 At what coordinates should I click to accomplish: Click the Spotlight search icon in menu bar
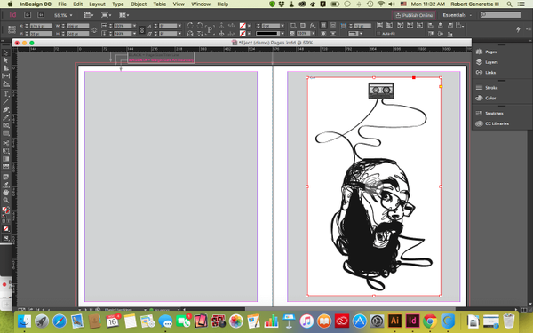coord(509,4)
